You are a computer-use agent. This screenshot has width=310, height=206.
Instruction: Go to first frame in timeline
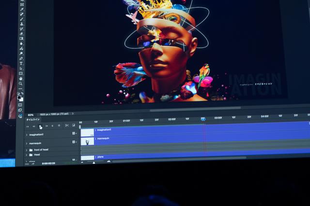(x=28, y=126)
